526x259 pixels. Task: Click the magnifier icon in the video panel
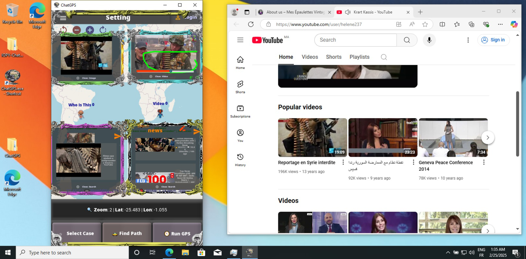tap(195, 38)
